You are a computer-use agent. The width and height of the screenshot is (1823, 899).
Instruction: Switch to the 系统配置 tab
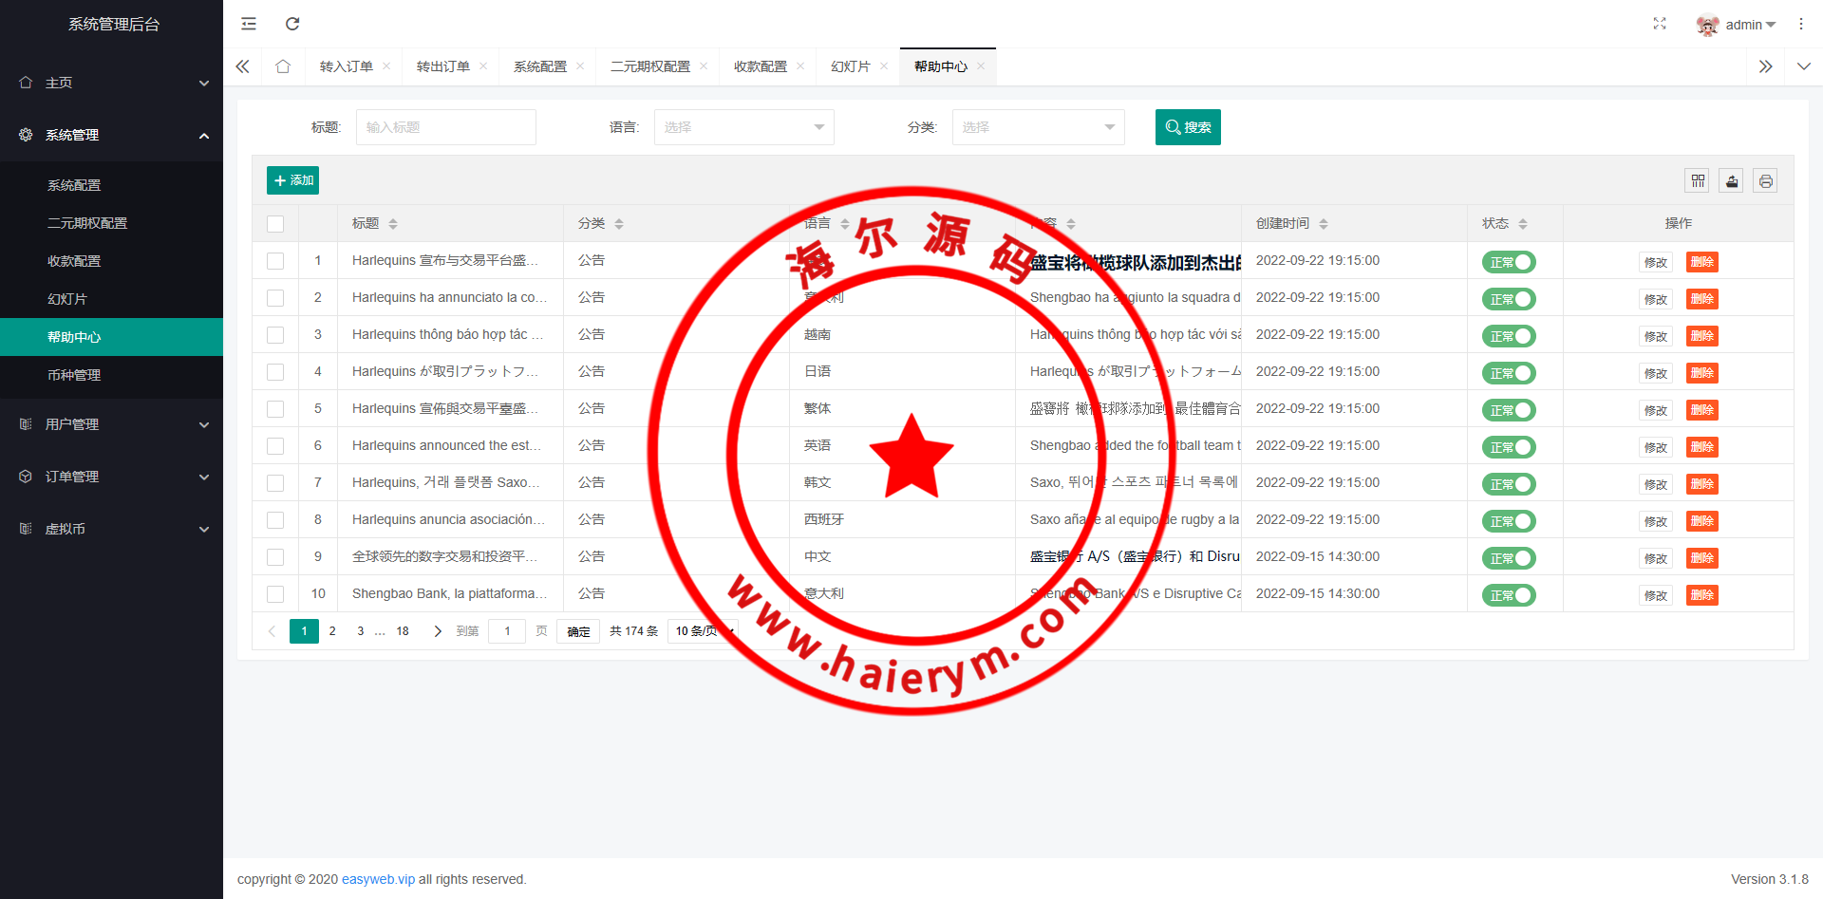[x=539, y=66]
